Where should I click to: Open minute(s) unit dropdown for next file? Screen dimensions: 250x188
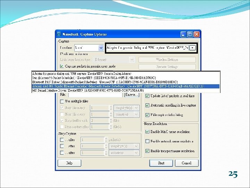[126, 115]
